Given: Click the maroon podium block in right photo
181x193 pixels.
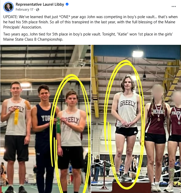Looking at the screenshot, I should 132,188.
